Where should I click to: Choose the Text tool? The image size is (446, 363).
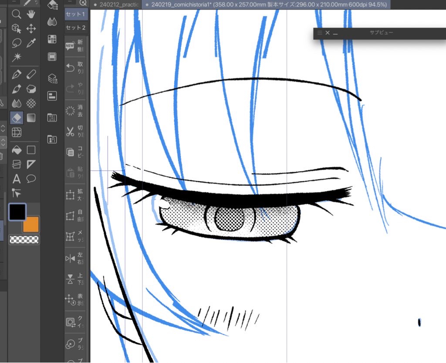[17, 179]
